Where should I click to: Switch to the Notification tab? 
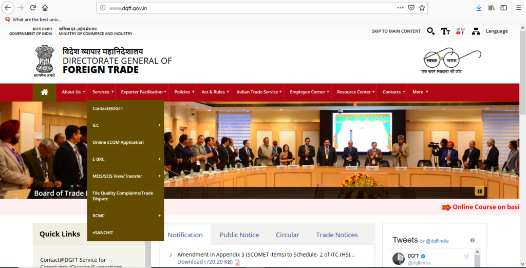pyautogui.click(x=185, y=235)
